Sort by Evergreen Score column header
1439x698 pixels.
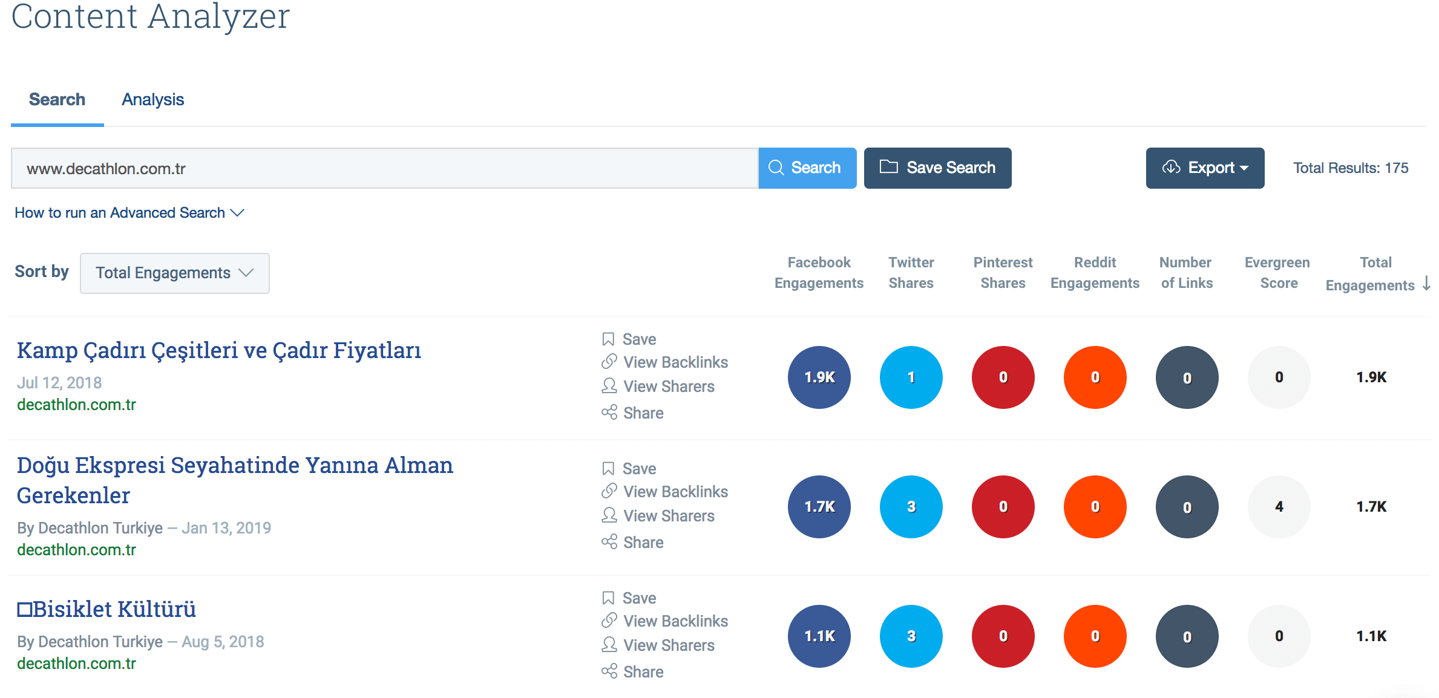(x=1278, y=273)
